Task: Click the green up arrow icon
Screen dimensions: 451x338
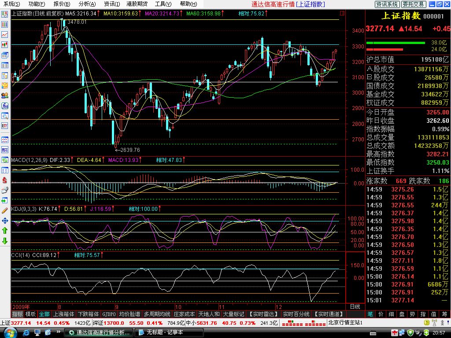Action: [x=5, y=231]
